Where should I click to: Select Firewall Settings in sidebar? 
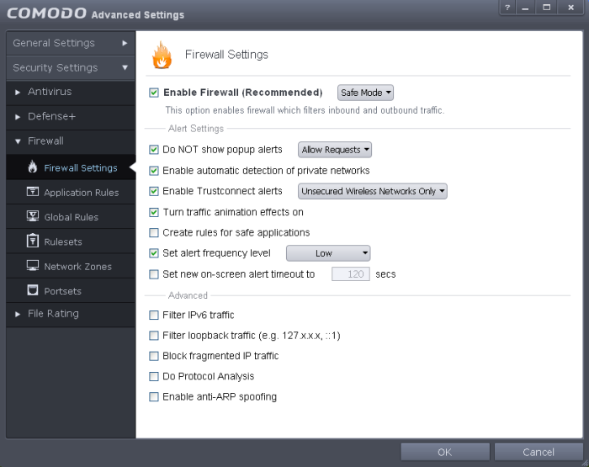pos(71,167)
